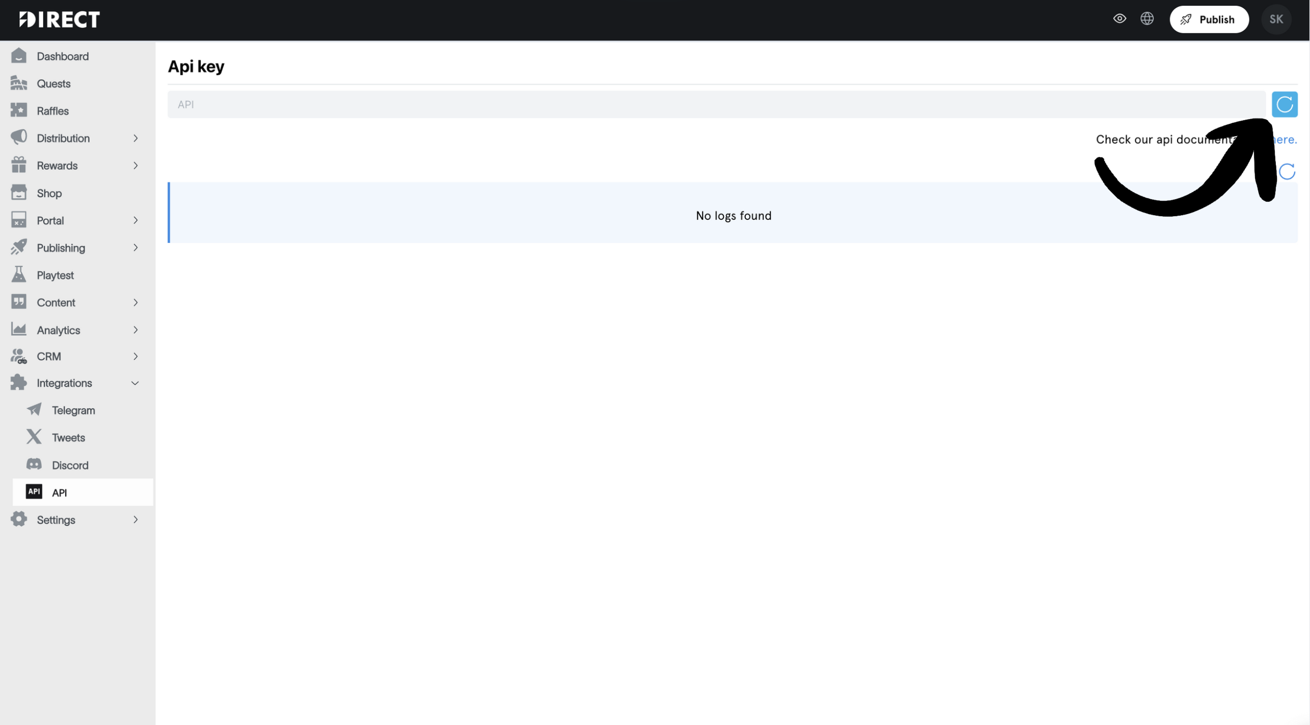This screenshot has height=725, width=1310.
Task: Open the API documentation 'here' link
Action: pyautogui.click(x=1285, y=139)
